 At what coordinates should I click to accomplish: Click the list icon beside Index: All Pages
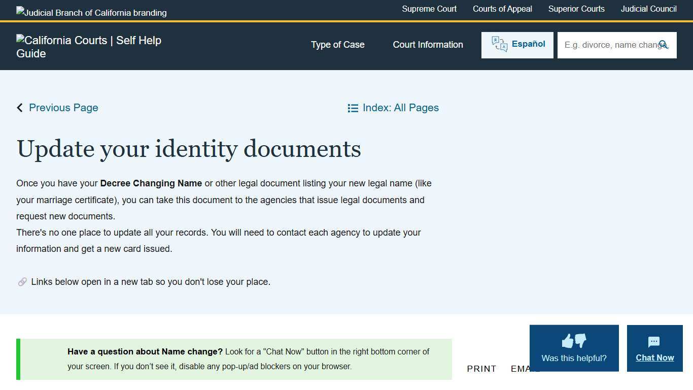click(353, 108)
